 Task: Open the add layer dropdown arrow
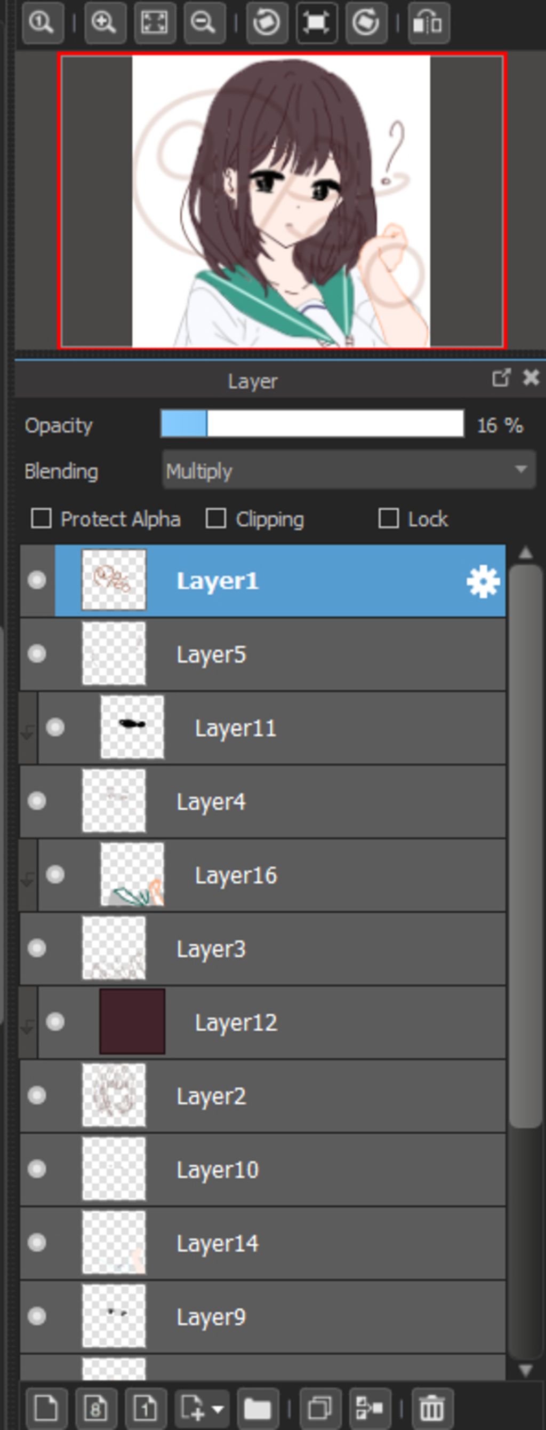218,1409
